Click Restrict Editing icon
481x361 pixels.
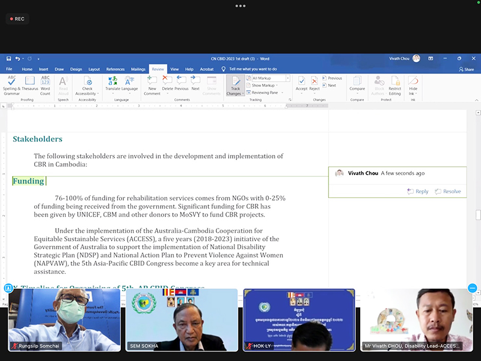[x=395, y=81]
